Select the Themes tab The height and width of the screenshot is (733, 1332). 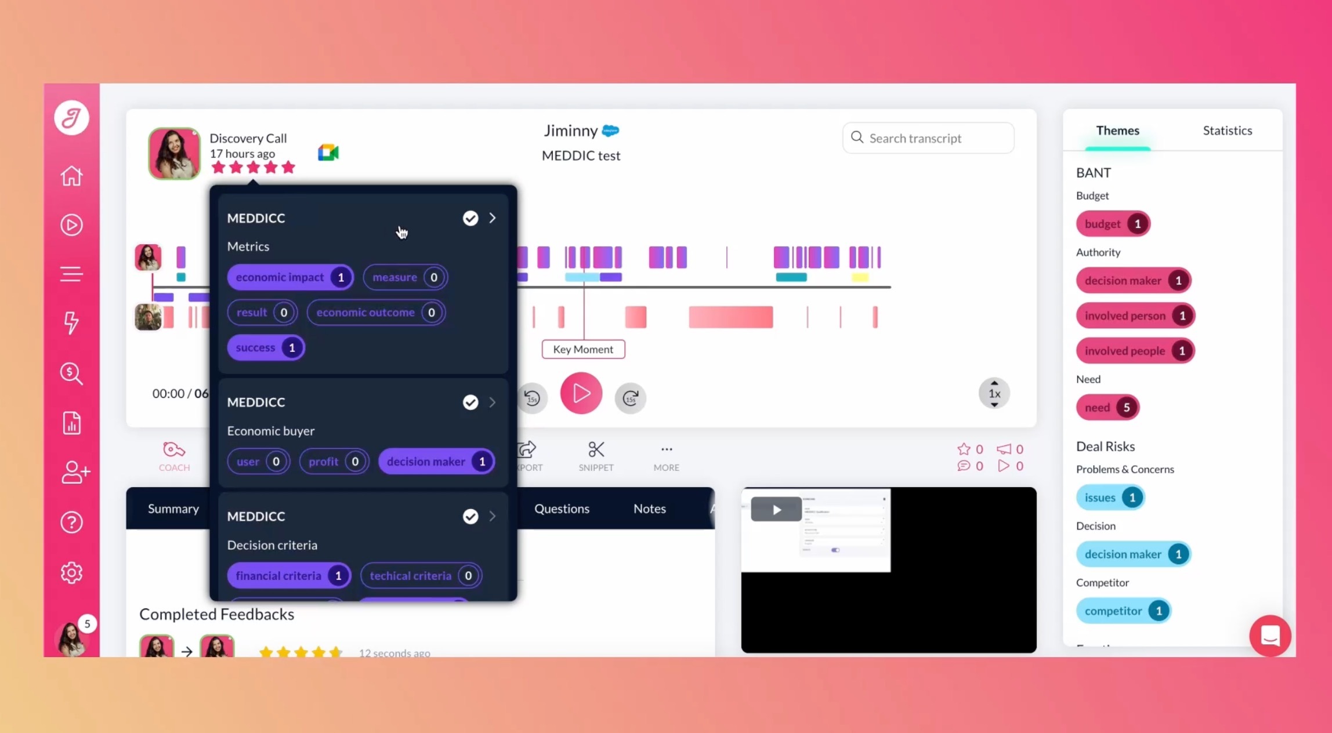pyautogui.click(x=1118, y=130)
